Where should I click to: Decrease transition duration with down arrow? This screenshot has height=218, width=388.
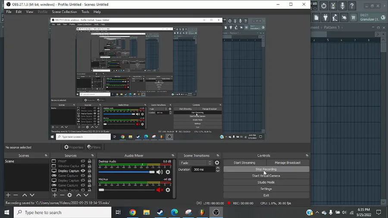(218, 171)
